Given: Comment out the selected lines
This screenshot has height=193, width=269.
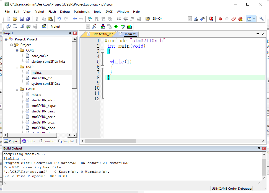Looking at the screenshot, I should point(132,19).
